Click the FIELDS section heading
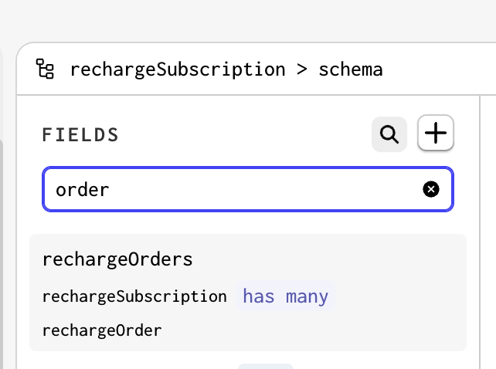Screen dimensions: 496x369 pos(80,134)
